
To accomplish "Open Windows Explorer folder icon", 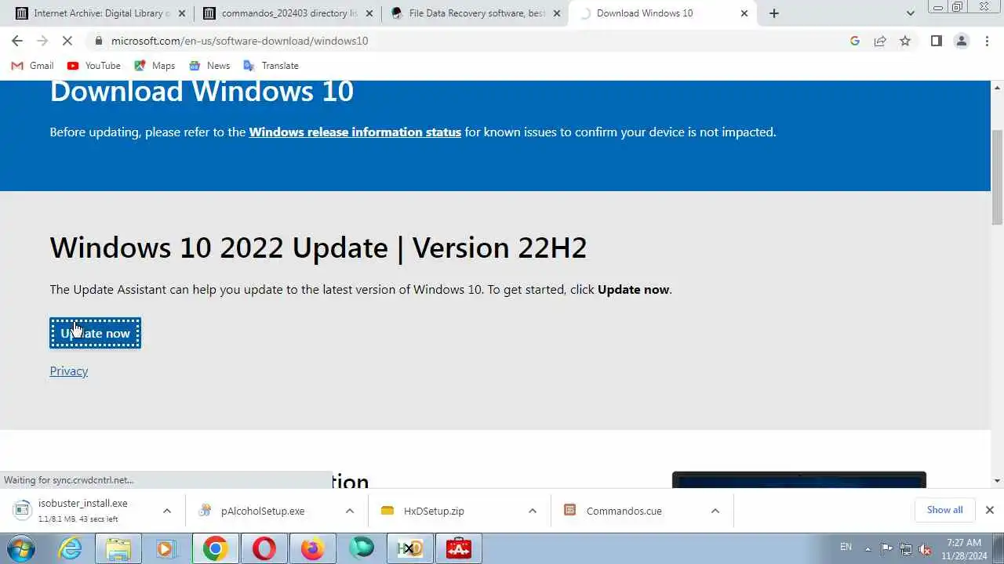I will 118,549.
